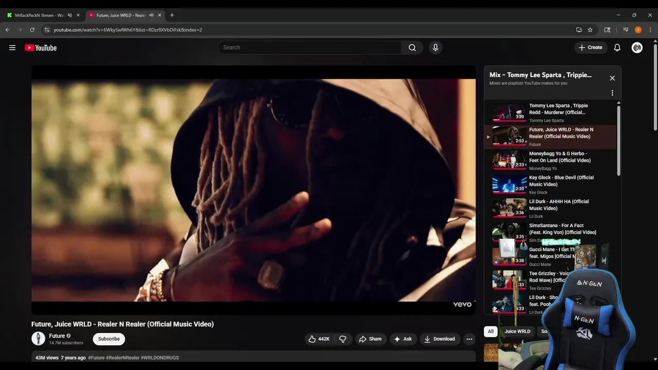658x370 pixels.
Task: Open media controls icon in toolbar
Action: pyautogui.click(x=626, y=30)
